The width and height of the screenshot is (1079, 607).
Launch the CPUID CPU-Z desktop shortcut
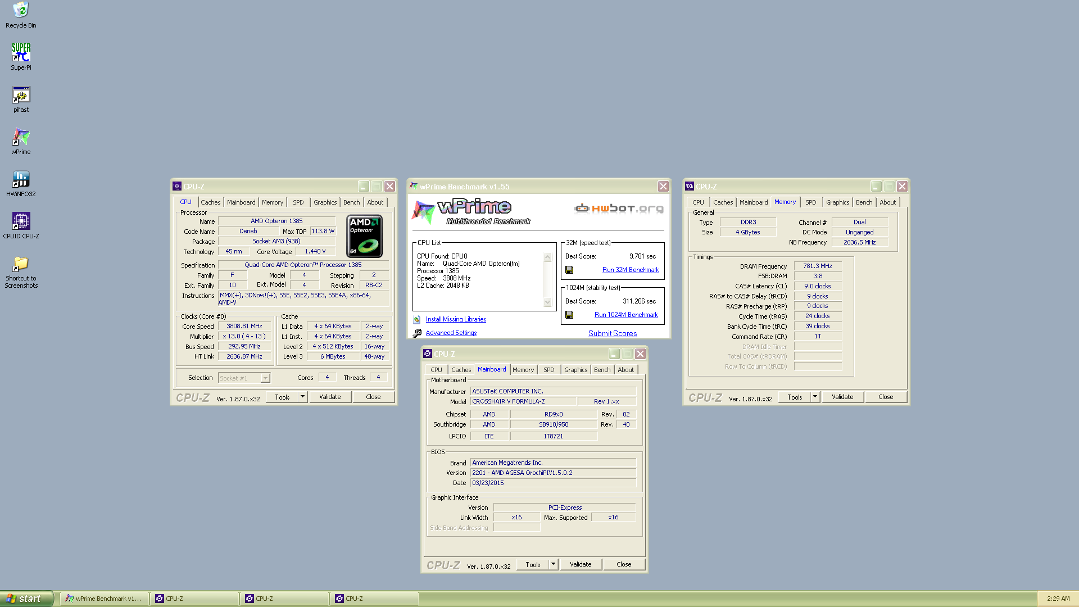coord(21,221)
